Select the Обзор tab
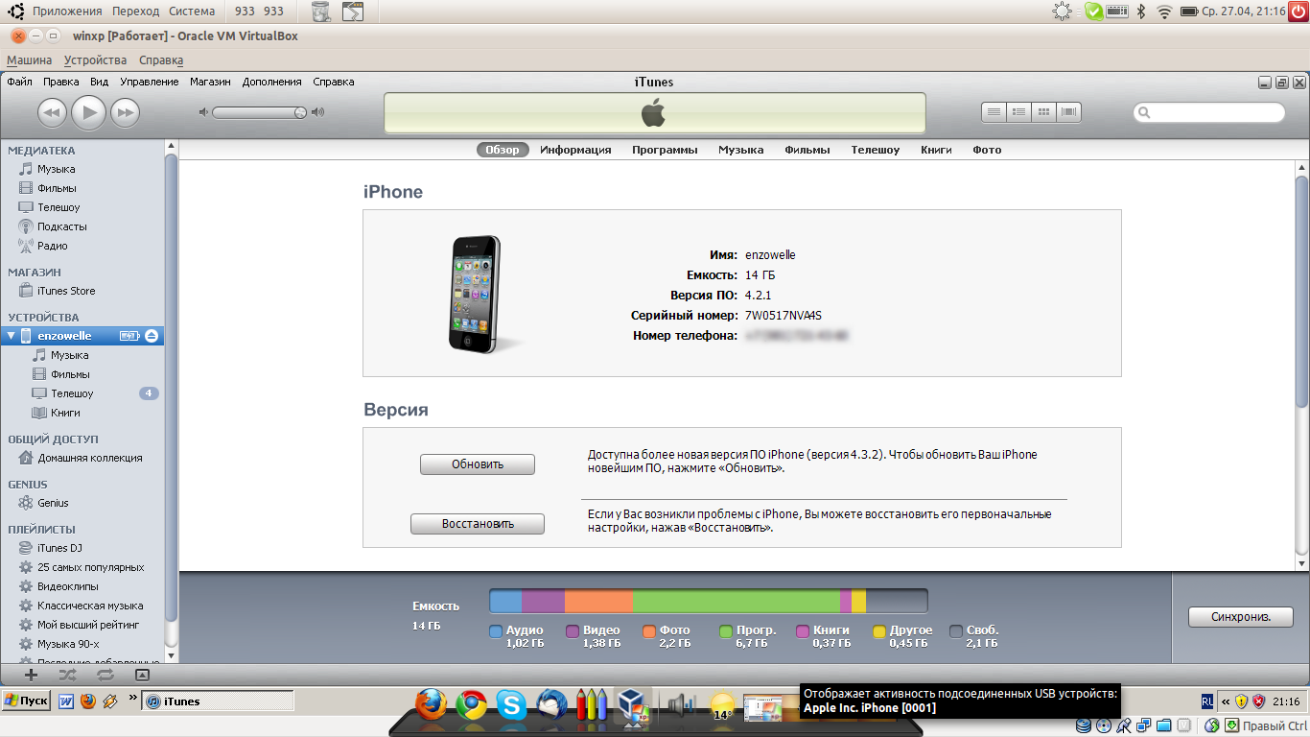The width and height of the screenshot is (1310, 737). pyautogui.click(x=503, y=150)
